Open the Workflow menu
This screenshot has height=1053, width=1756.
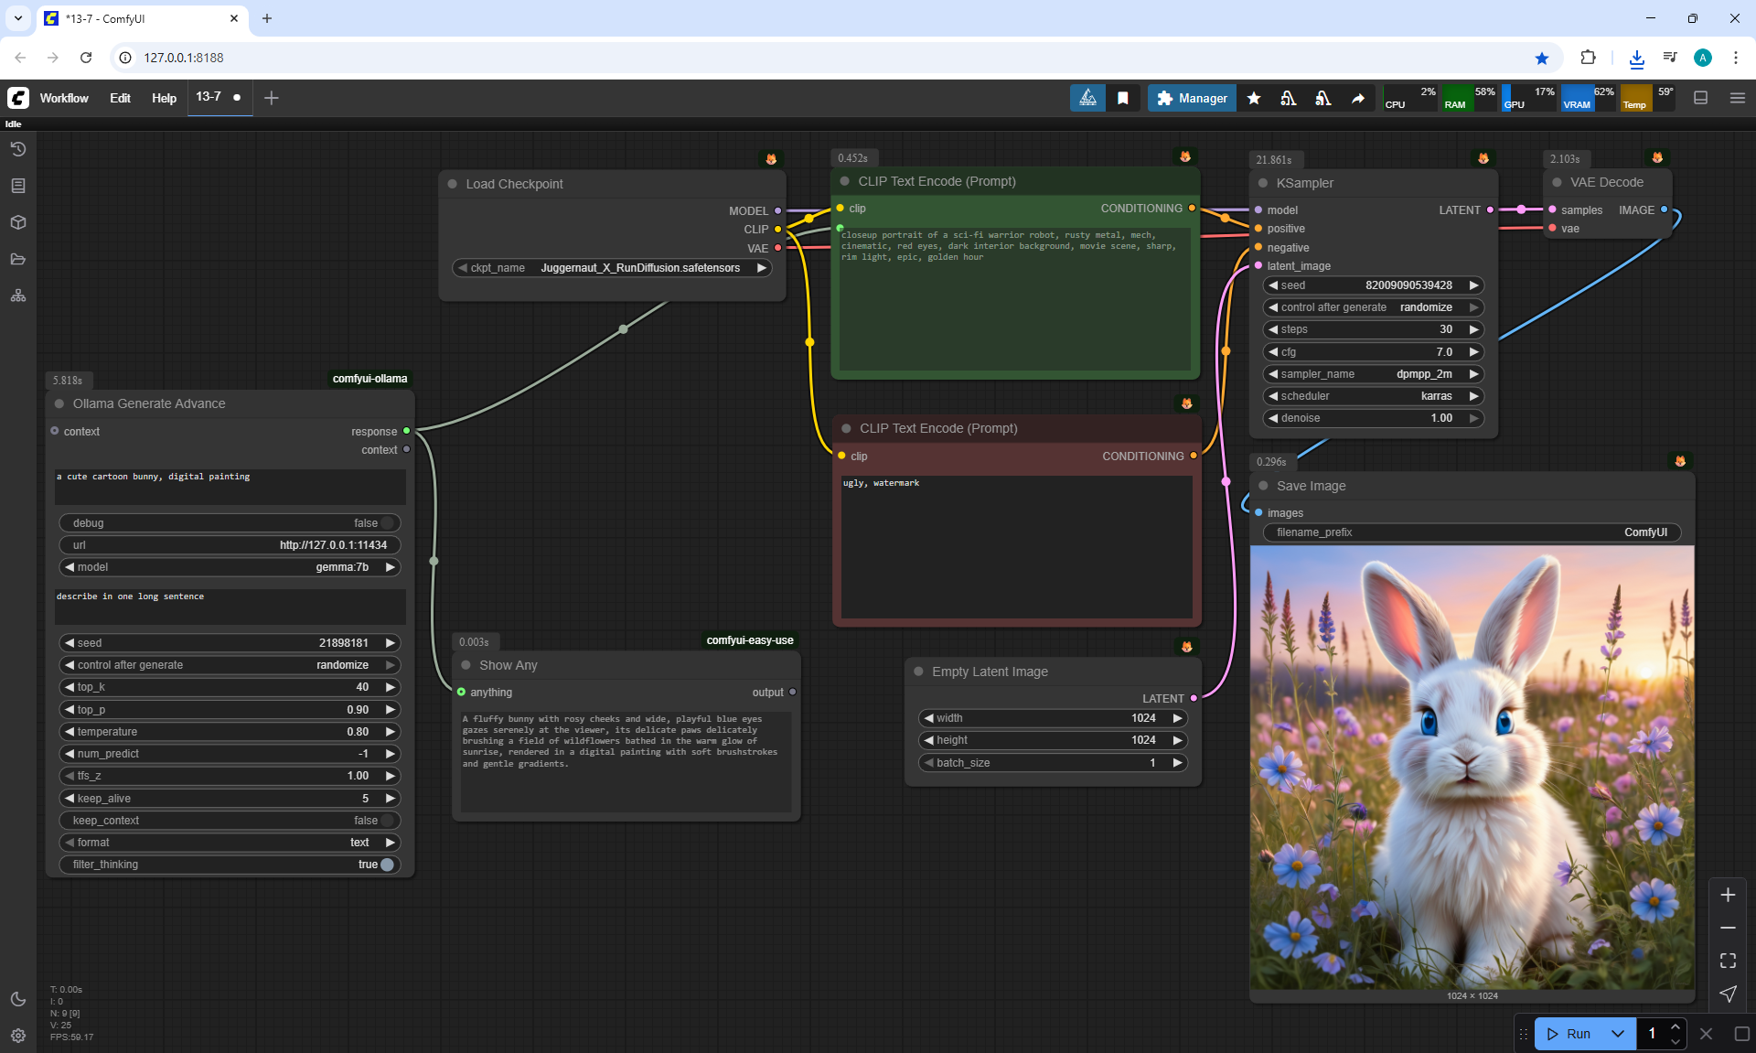[x=64, y=98]
